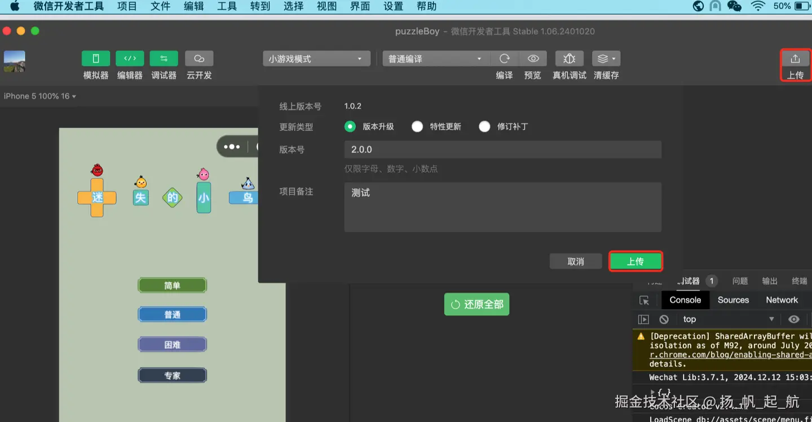
Task: Select 特性更新 radio option
Action: pos(417,126)
